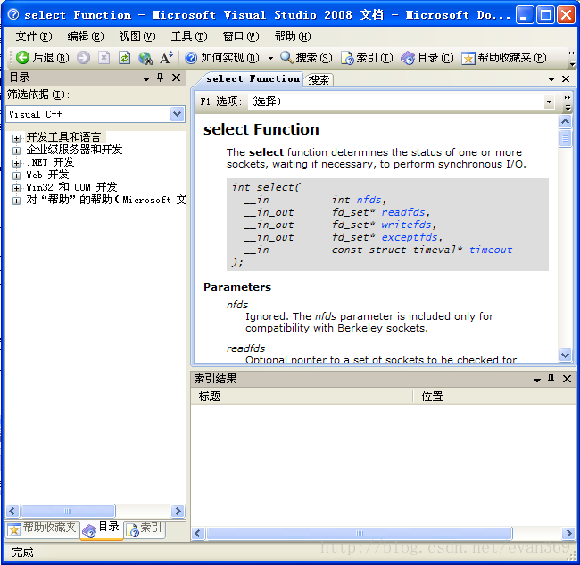Open Contents panel position dropdown arrow
The image size is (580, 565).
pyautogui.click(x=146, y=78)
